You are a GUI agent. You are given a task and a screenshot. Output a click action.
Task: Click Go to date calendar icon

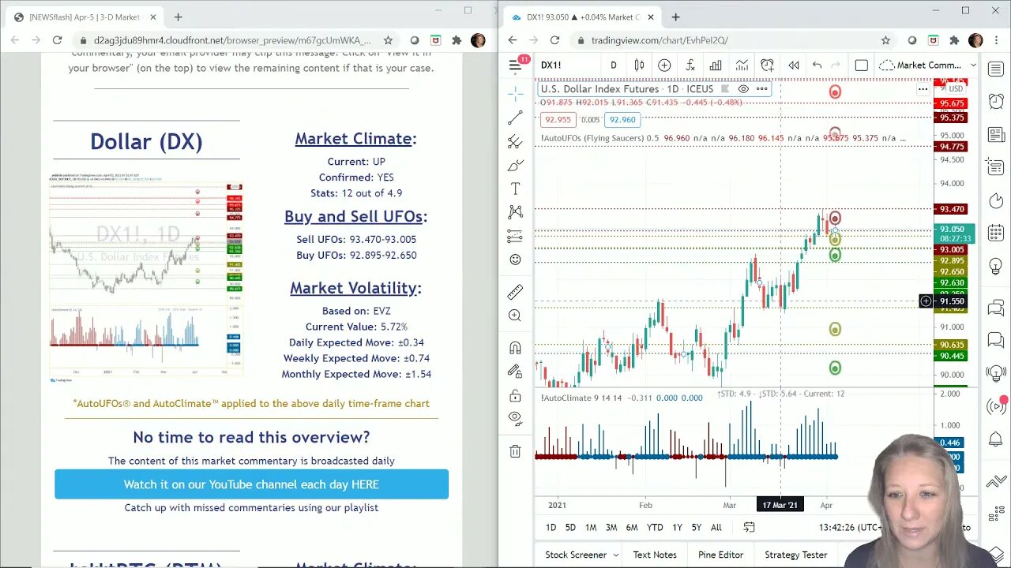(x=749, y=527)
